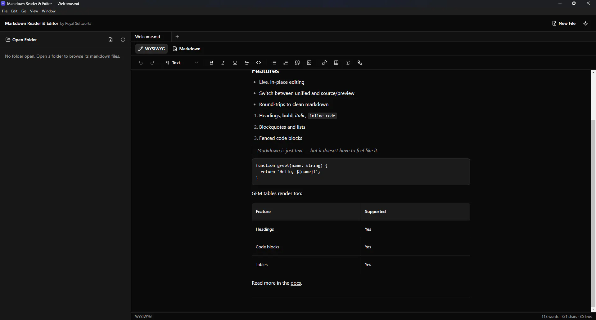This screenshot has width=596, height=320.
Task: Click the Yes cell in Headings row
Action: tap(416, 229)
